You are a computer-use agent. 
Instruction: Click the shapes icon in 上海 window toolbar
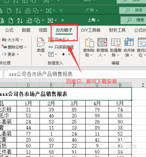point(37,20)
